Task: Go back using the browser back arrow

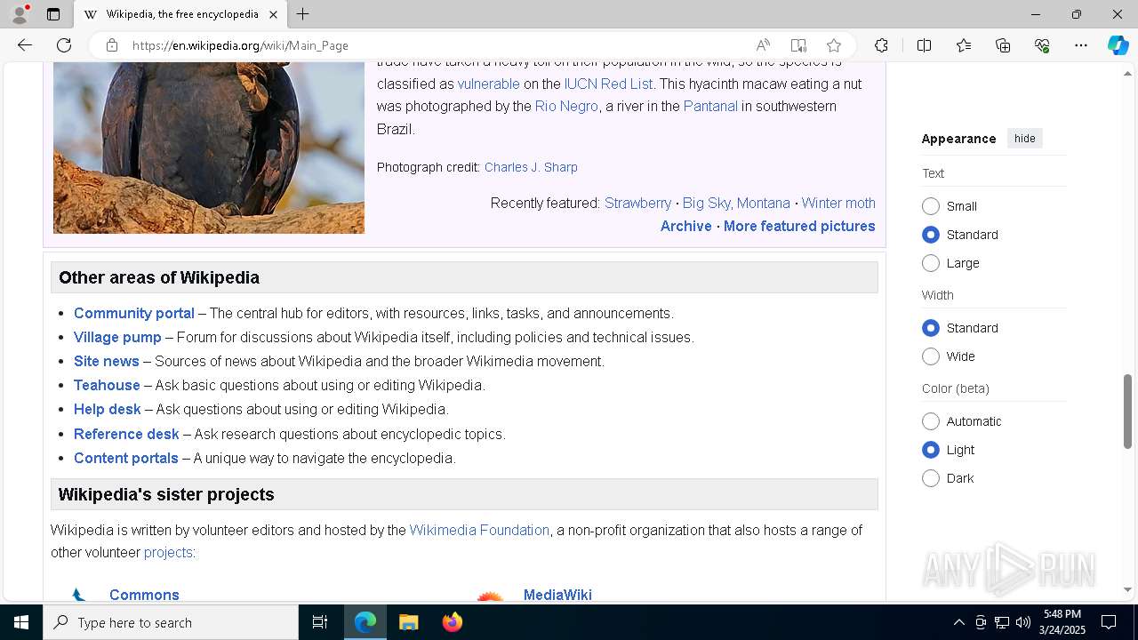Action: (25, 45)
